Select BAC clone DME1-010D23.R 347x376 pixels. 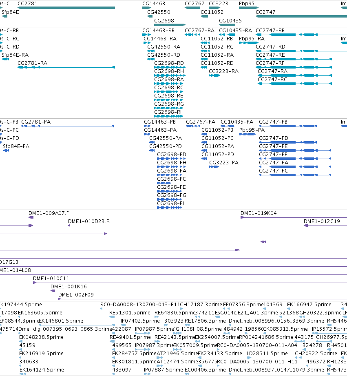89,221
